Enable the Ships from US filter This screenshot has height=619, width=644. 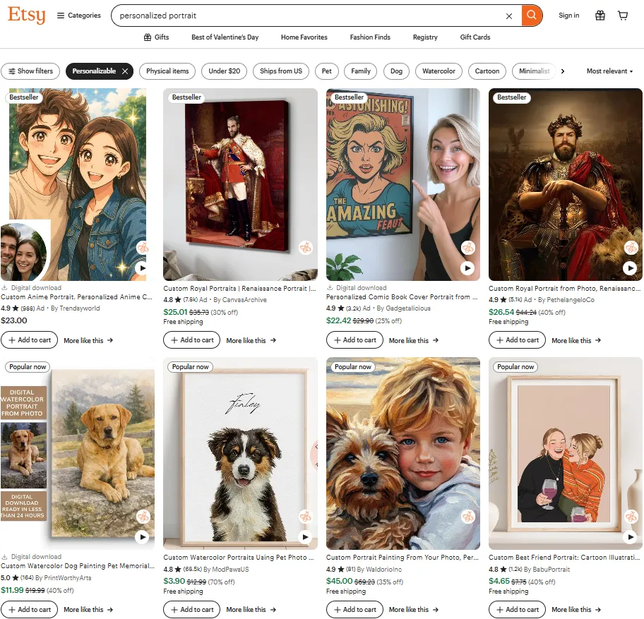280,71
